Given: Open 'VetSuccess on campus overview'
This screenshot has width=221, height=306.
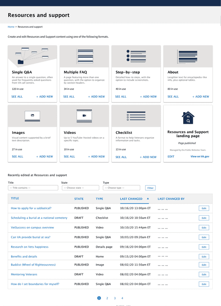Looking at the screenshot, I should click(32, 227).
